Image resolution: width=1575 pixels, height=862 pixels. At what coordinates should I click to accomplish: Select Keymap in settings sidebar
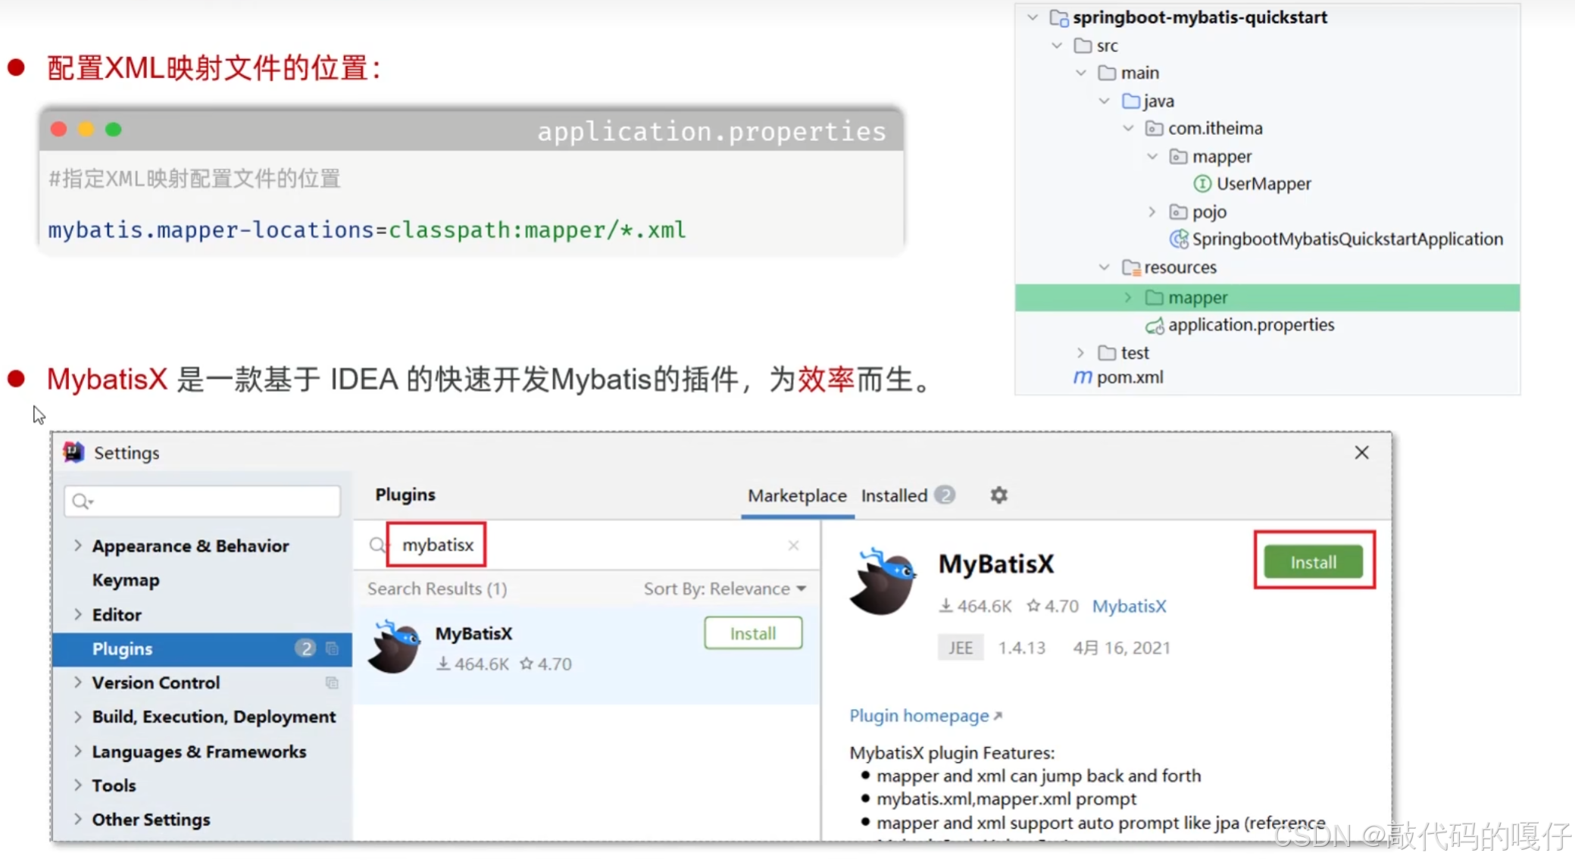(x=126, y=580)
